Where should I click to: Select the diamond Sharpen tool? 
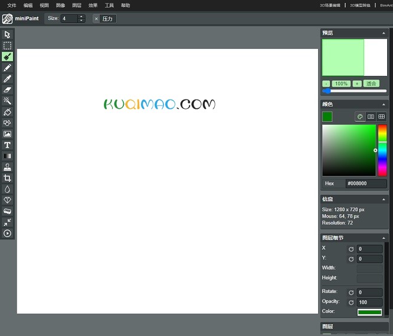(7, 200)
